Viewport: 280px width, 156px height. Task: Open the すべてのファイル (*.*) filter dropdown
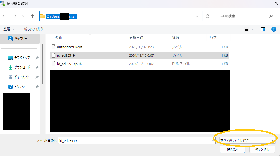247,140
